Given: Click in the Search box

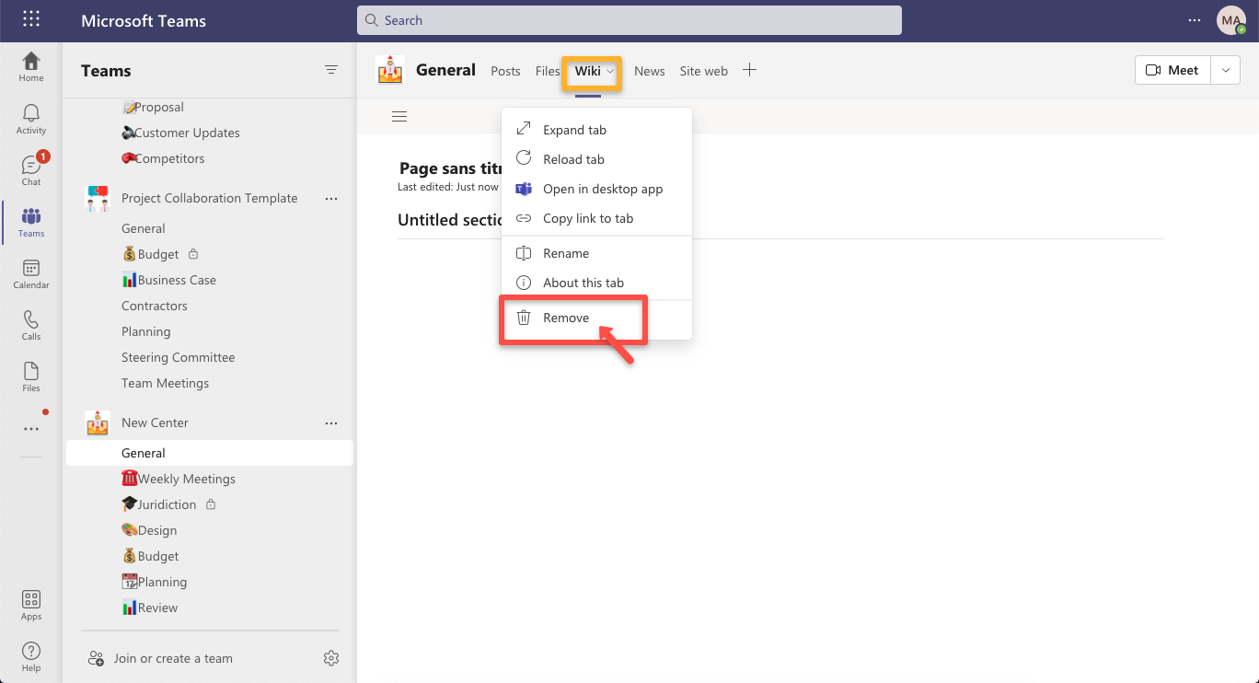Looking at the screenshot, I should coord(629,20).
